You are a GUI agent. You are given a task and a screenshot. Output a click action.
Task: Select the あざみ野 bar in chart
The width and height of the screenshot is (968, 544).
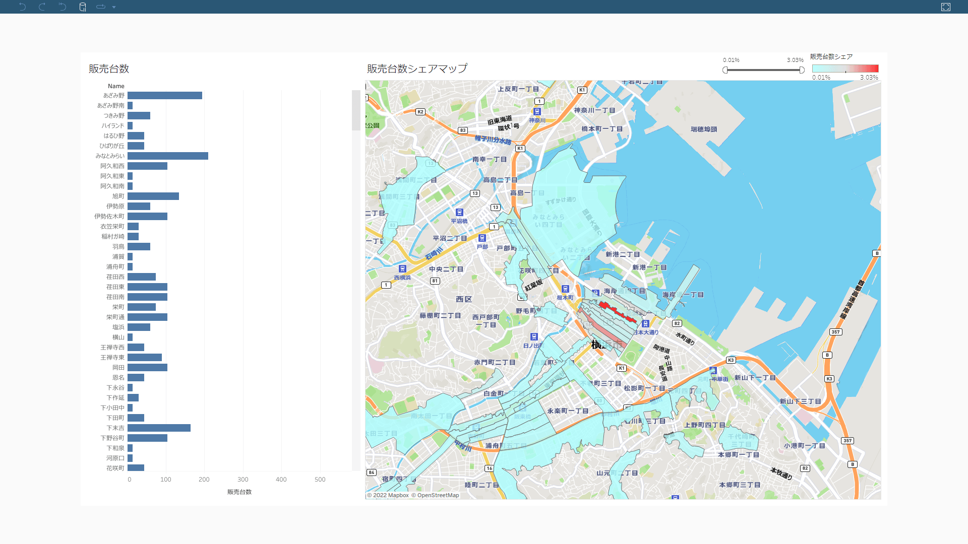coord(164,96)
